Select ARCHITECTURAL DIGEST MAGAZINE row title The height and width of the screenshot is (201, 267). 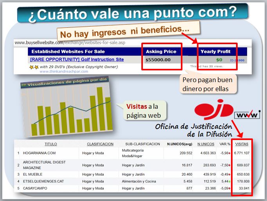(x=44, y=165)
